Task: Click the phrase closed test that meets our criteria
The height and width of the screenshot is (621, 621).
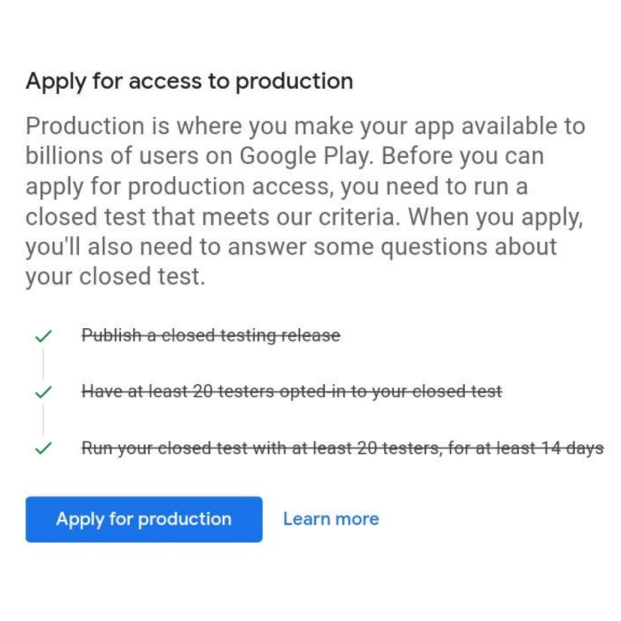Action: coord(214,216)
